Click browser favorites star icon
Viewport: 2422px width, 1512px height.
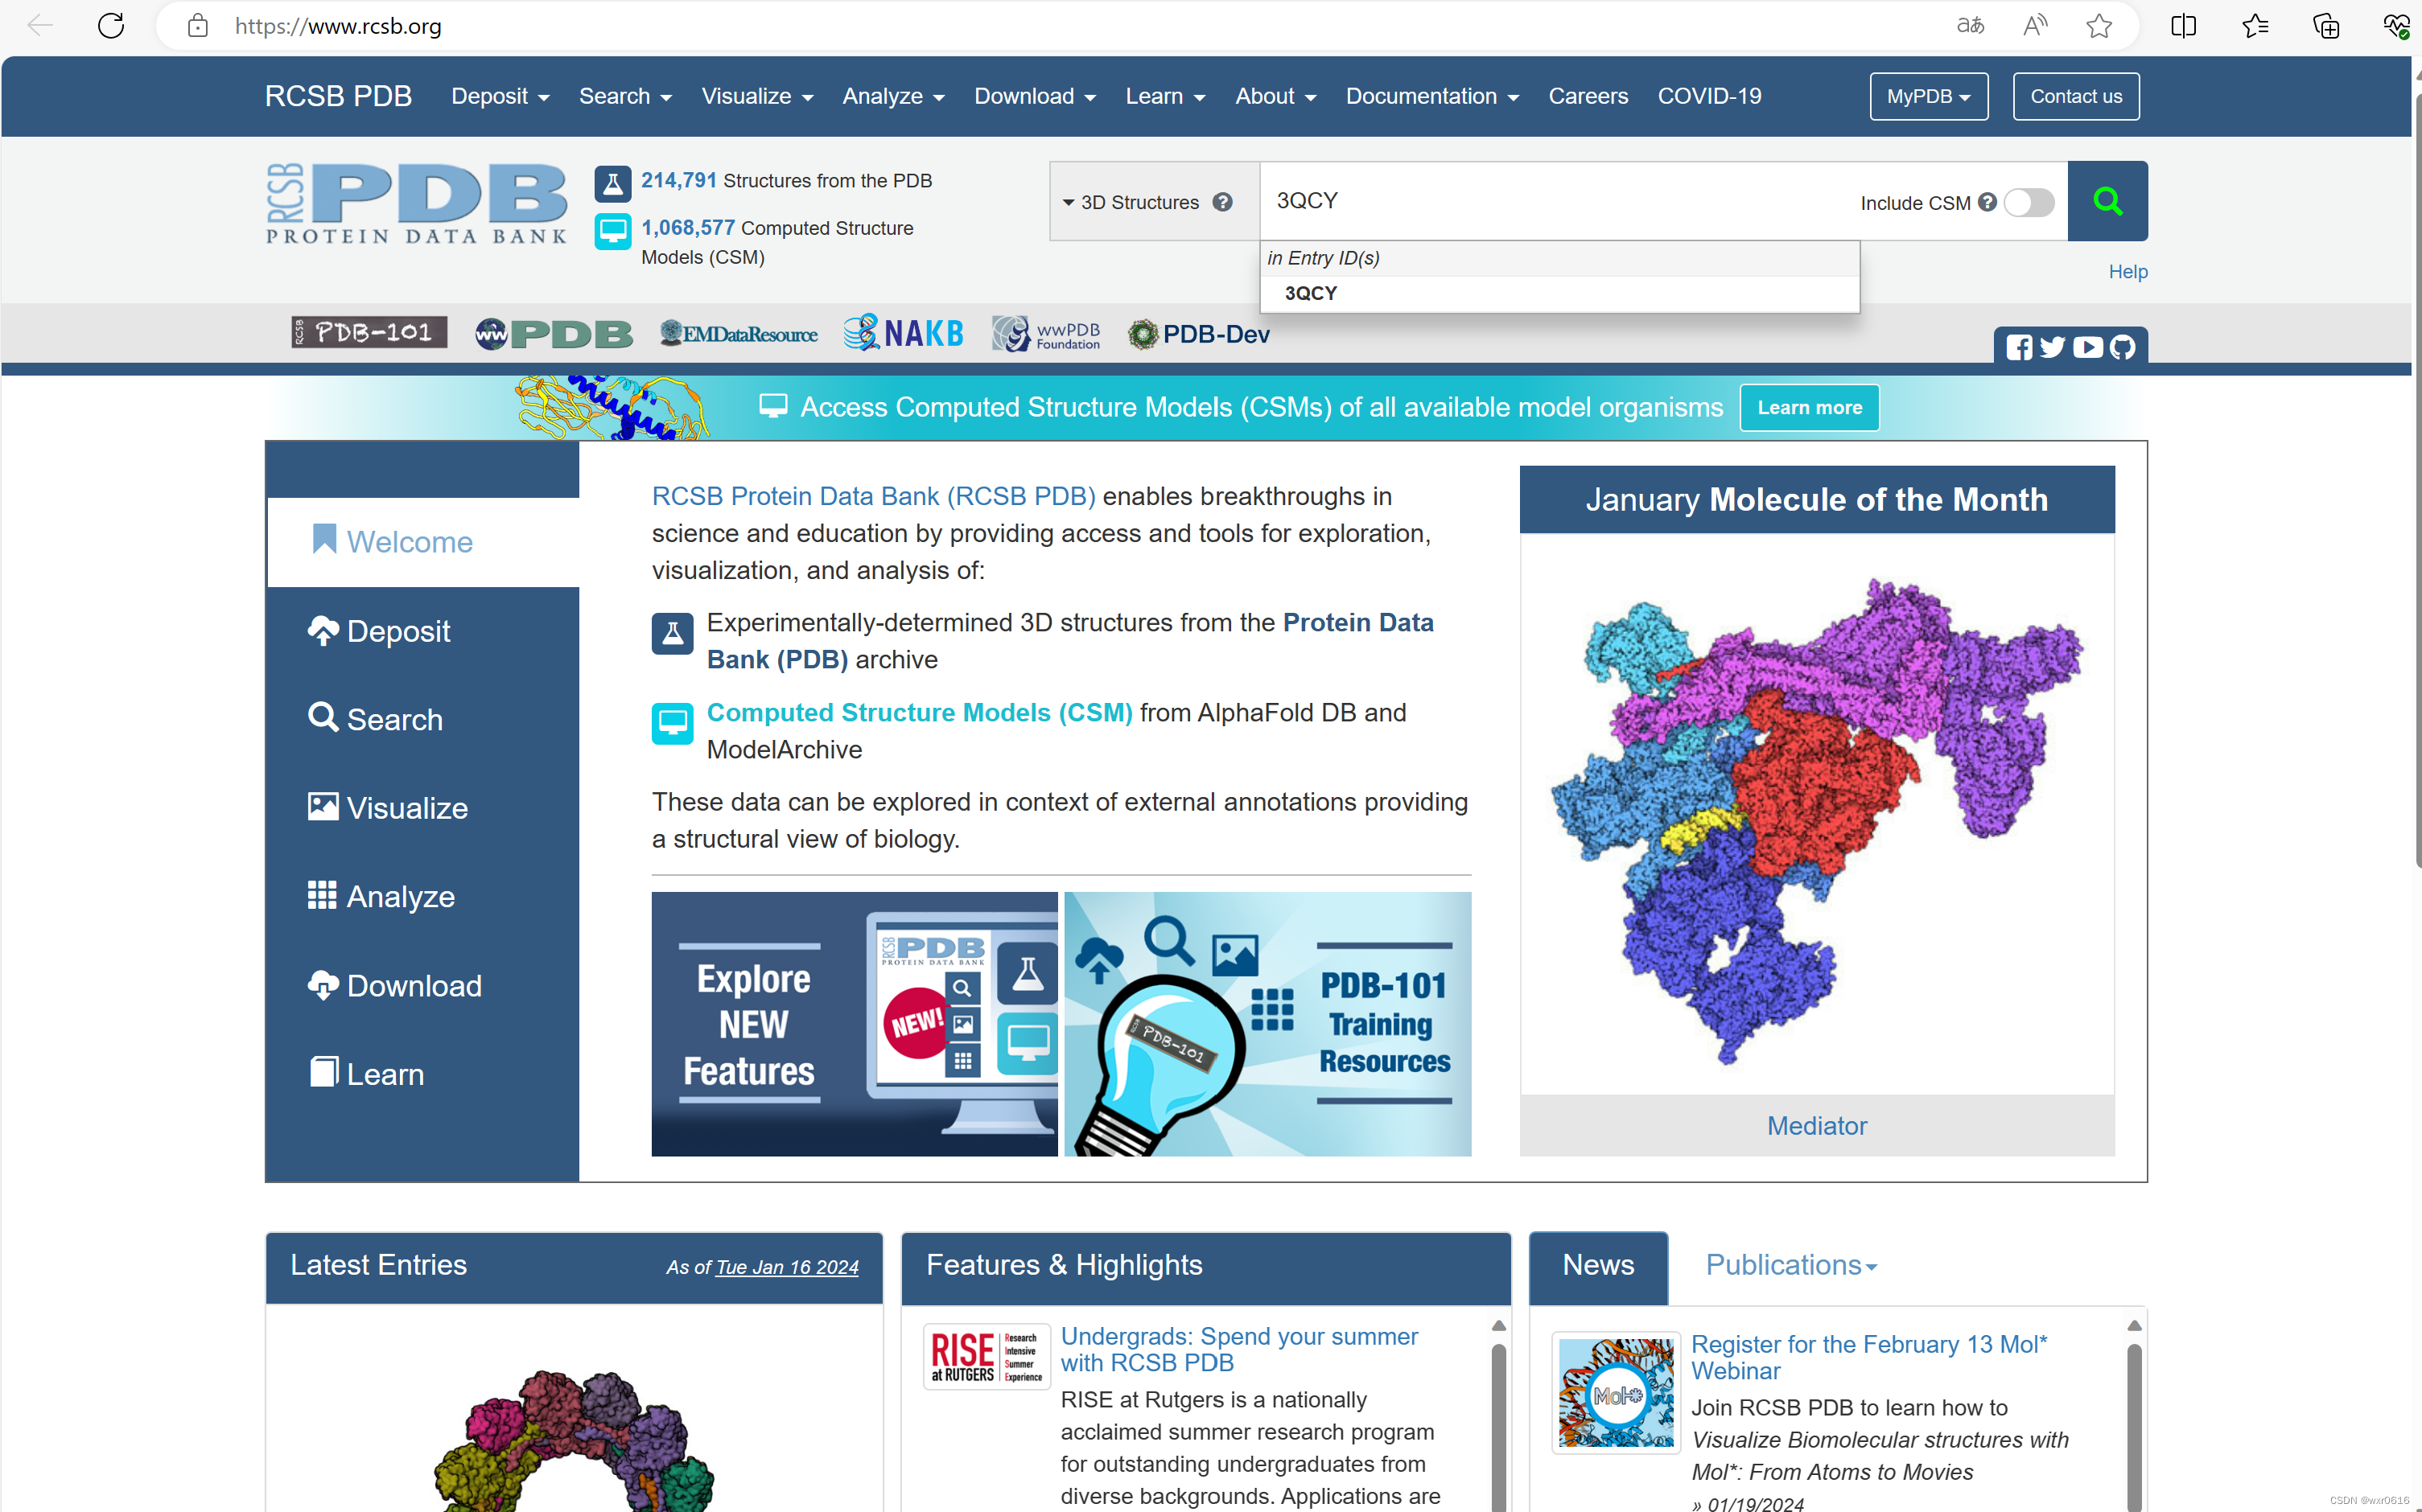tap(2099, 26)
